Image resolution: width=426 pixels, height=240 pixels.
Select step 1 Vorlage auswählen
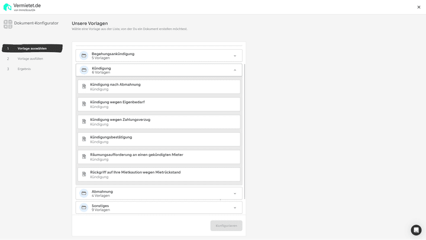tap(32, 49)
